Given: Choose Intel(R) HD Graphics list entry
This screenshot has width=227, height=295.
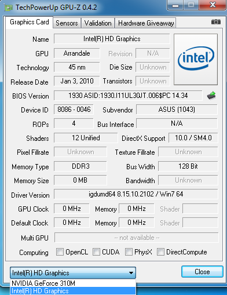Looking at the screenshot, I should tap(73, 291).
